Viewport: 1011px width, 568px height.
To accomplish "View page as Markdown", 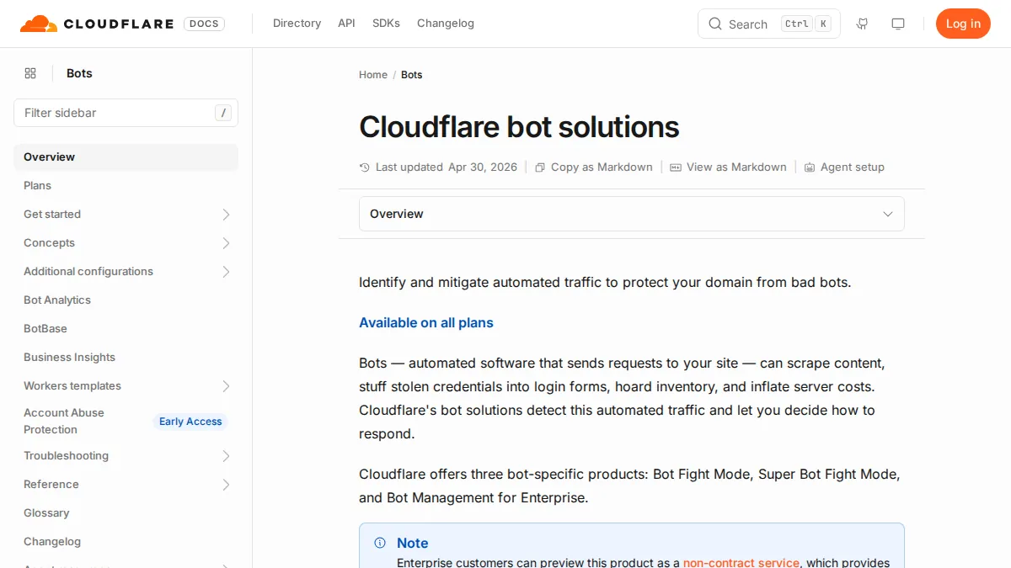I will [728, 167].
